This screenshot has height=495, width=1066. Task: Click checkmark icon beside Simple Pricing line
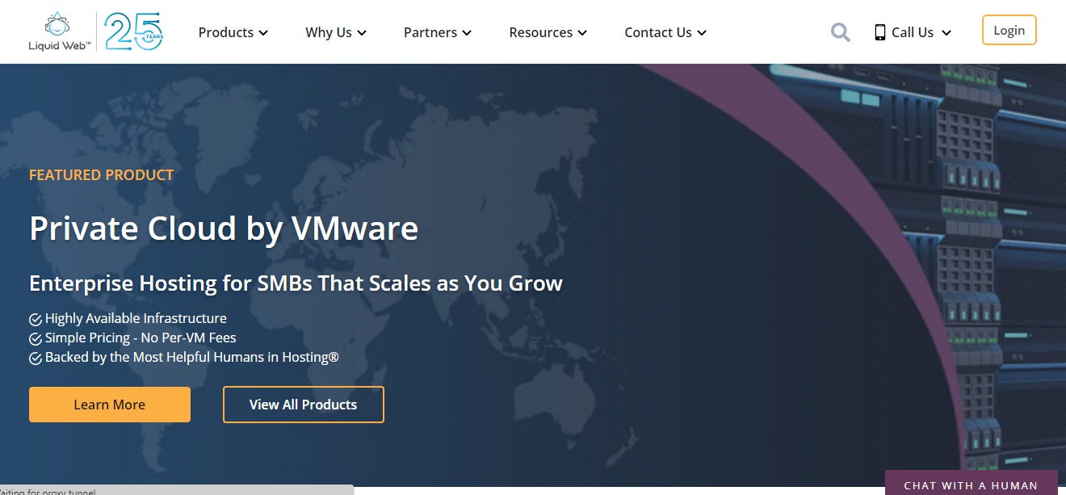[x=36, y=338]
